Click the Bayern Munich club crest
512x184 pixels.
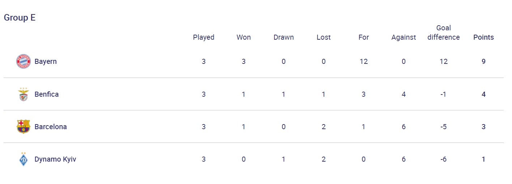coord(24,61)
